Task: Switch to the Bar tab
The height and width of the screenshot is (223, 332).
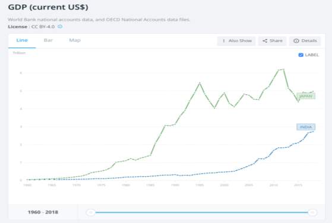Action: click(x=48, y=40)
